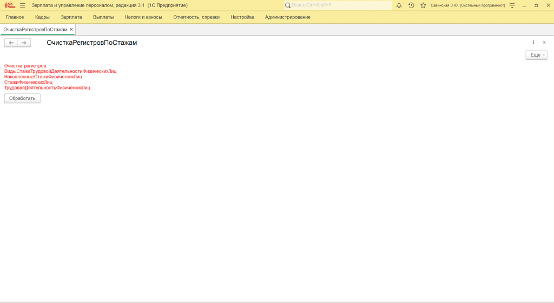The width and height of the screenshot is (554, 303).
Task: Open the Налоги и взносы section
Action: tap(143, 17)
